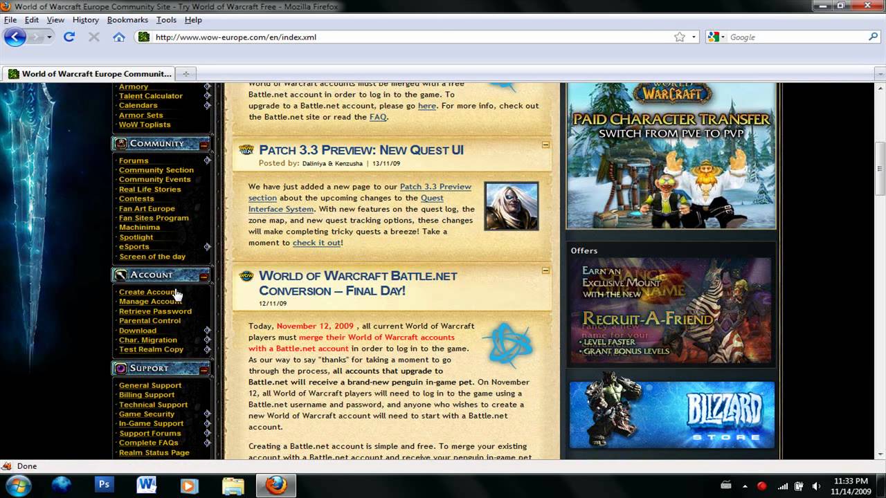The image size is (886, 498).
Task: Click the vertical scrollbar thumb
Action: [880, 169]
